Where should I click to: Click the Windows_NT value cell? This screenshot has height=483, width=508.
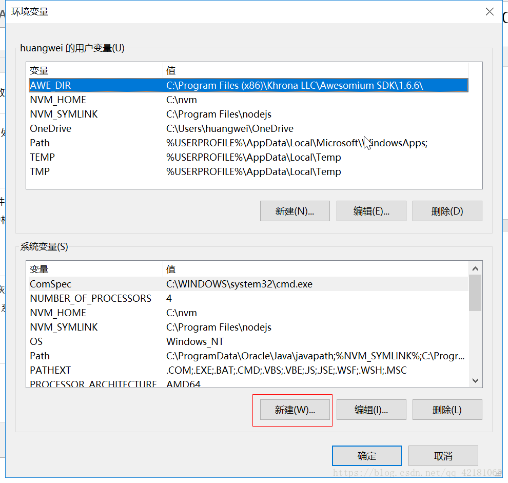(194, 341)
